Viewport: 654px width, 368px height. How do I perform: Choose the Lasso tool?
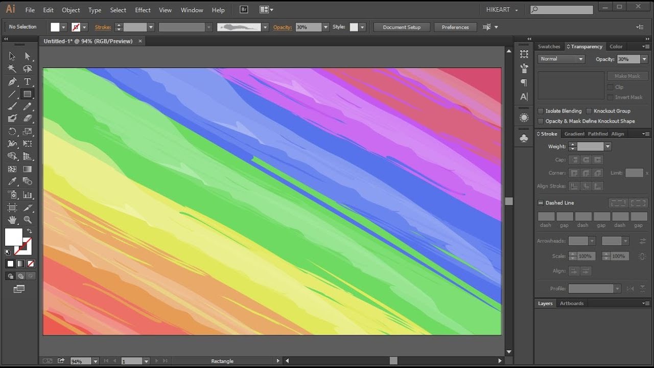click(28, 68)
